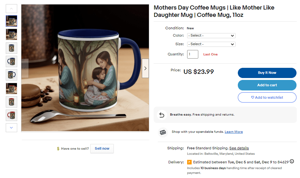Click the free returns arrow icon
Image resolution: width=300 pixels, height=178 pixels.
[162, 115]
